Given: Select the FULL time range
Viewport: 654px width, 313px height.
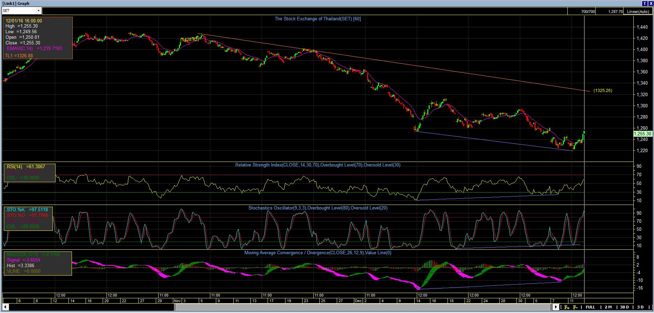Looking at the screenshot, I should 590,307.
